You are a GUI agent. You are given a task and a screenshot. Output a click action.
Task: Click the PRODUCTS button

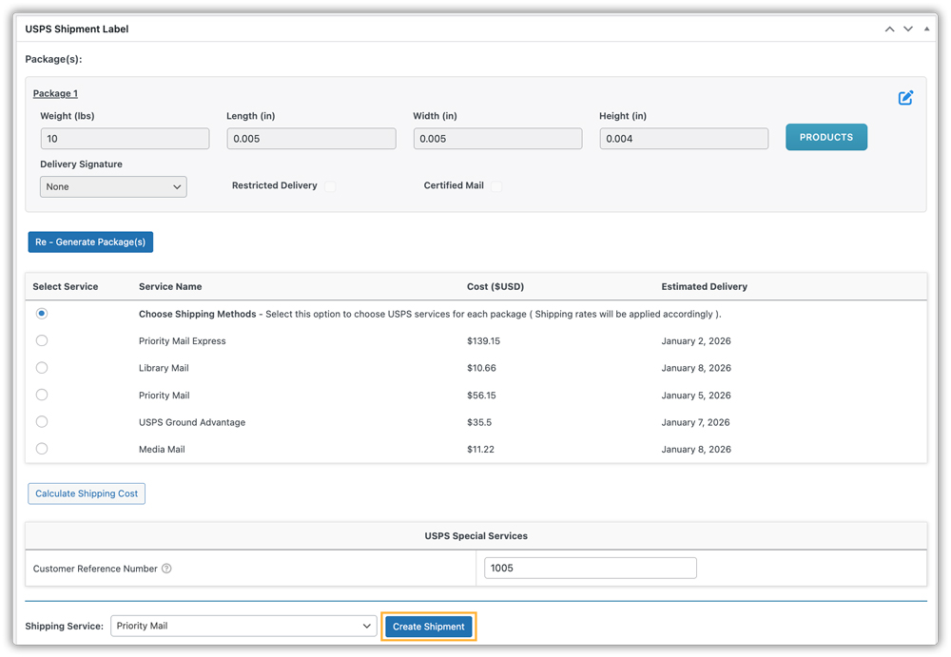pos(825,137)
